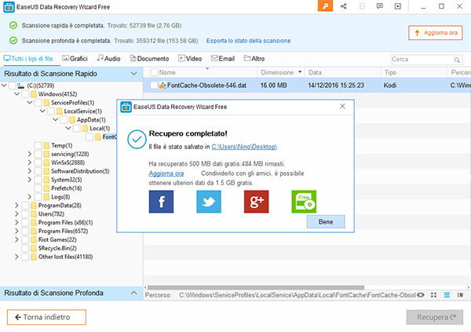Click the green Free disc icon
471x332 pixels.
pos(304,202)
